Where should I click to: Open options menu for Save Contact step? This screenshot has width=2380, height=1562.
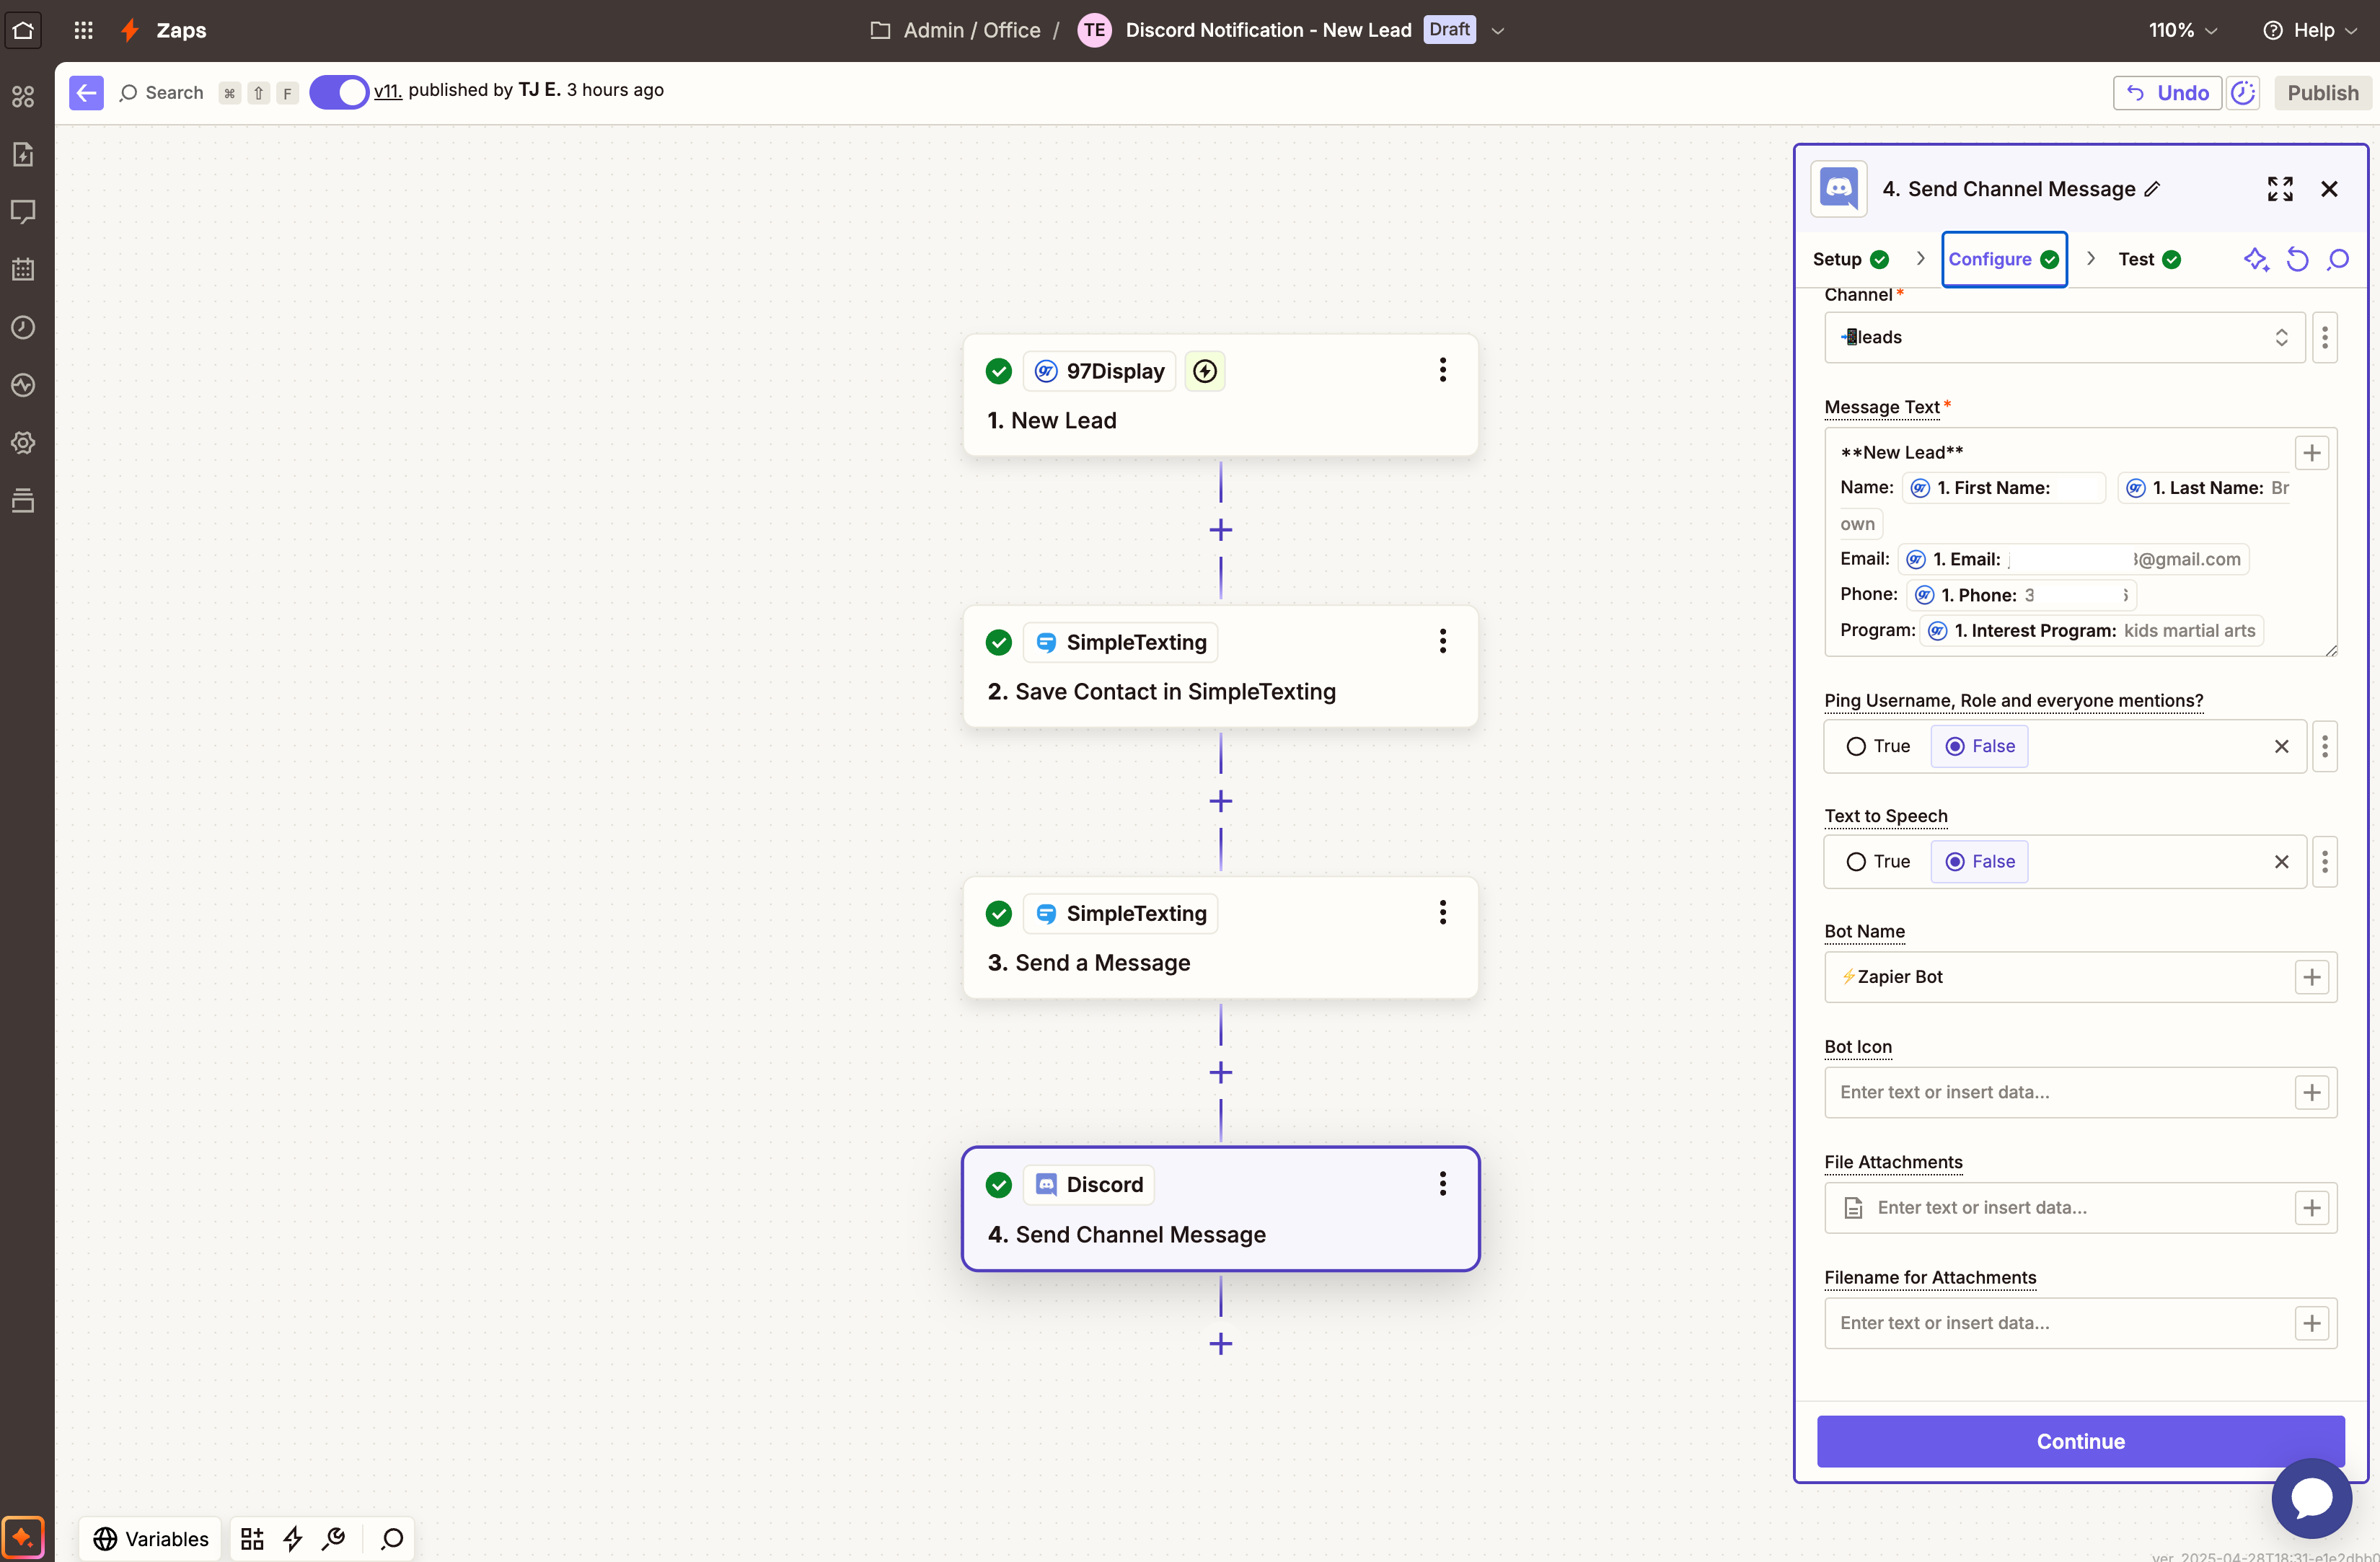tap(1442, 641)
